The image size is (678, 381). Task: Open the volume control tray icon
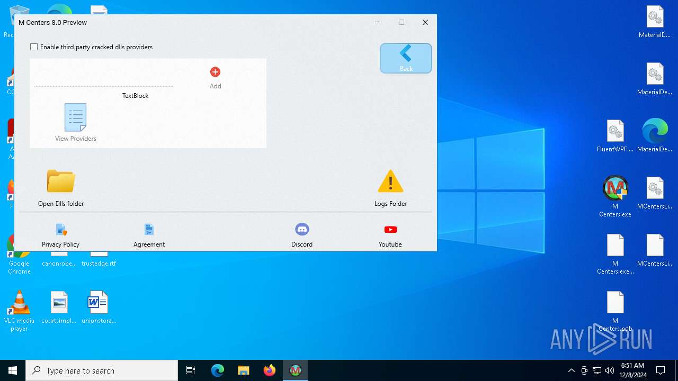coord(610,370)
